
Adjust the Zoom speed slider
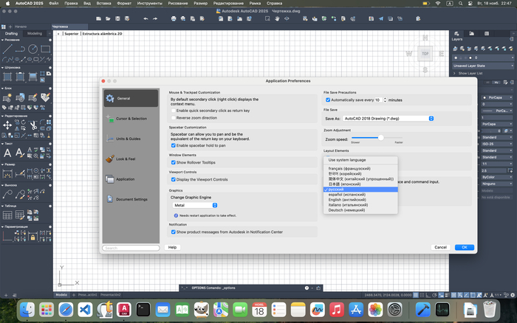click(x=381, y=137)
